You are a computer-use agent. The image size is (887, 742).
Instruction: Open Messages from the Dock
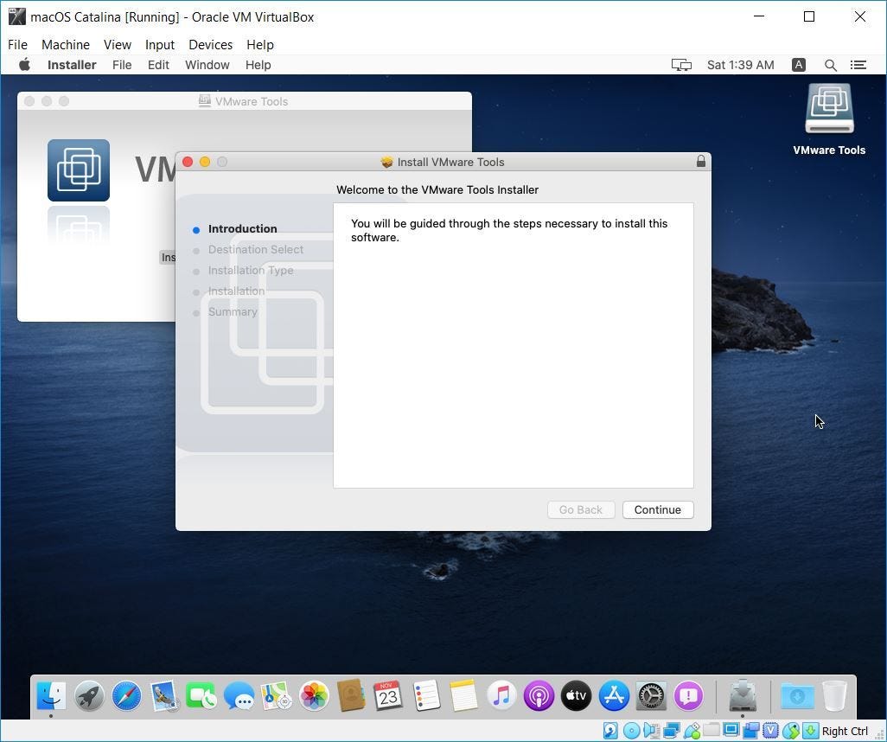click(x=239, y=695)
